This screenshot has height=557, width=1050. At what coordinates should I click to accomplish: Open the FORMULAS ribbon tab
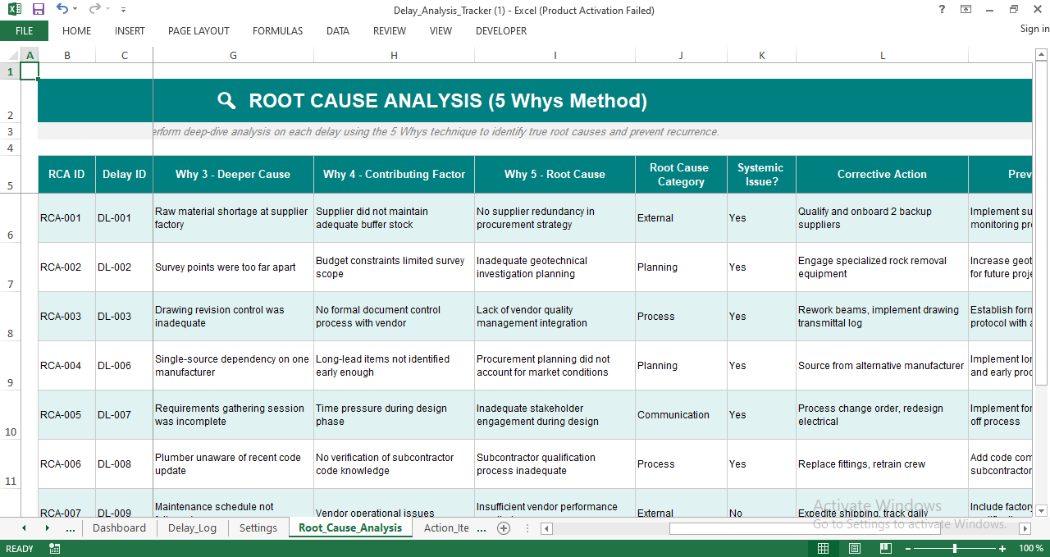[277, 31]
